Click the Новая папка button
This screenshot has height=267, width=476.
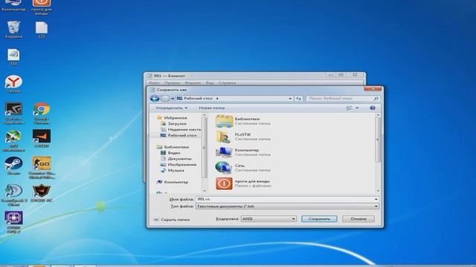point(211,108)
